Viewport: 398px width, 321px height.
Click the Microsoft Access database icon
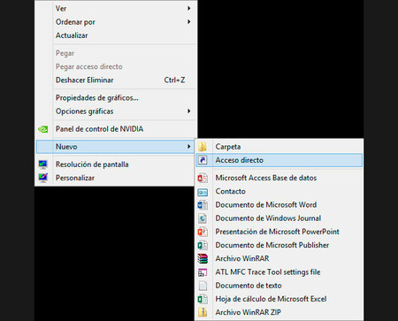[x=203, y=178]
